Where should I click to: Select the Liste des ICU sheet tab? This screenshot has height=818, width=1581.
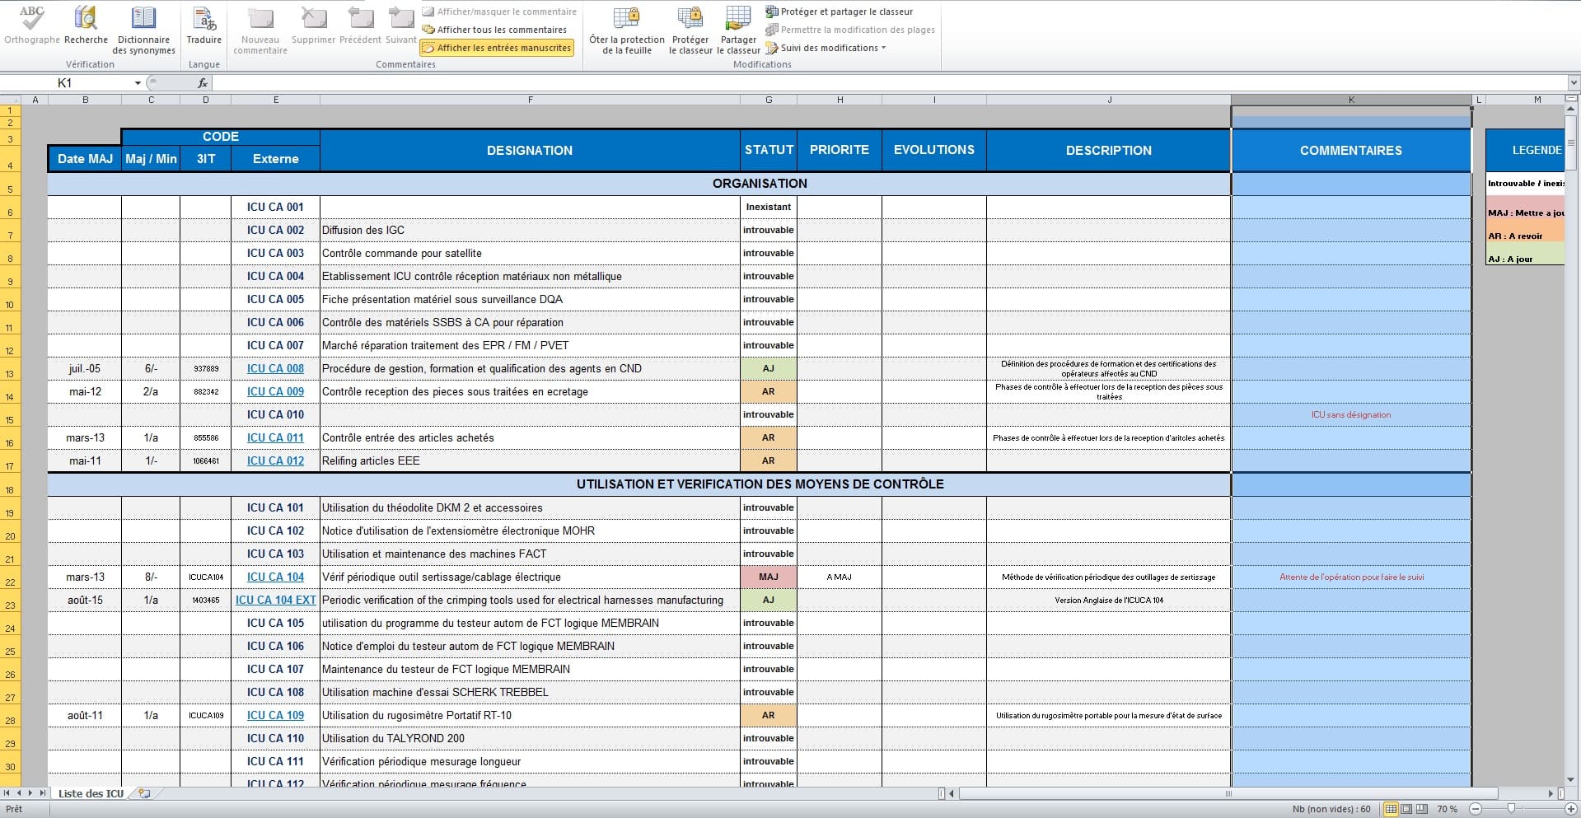tap(91, 793)
